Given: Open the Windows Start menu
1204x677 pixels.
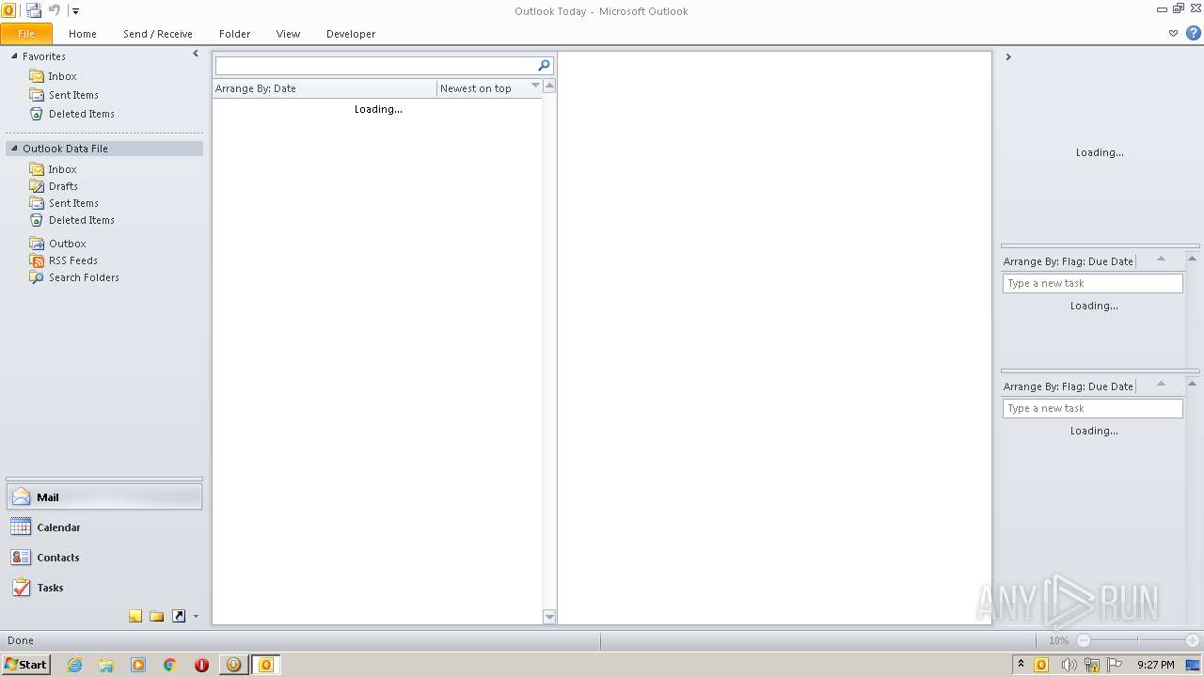Looking at the screenshot, I should click(x=26, y=665).
